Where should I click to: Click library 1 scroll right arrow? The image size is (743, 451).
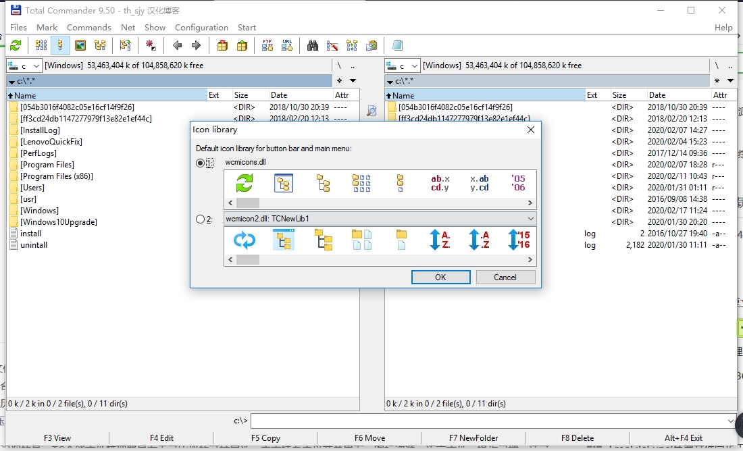click(x=530, y=203)
